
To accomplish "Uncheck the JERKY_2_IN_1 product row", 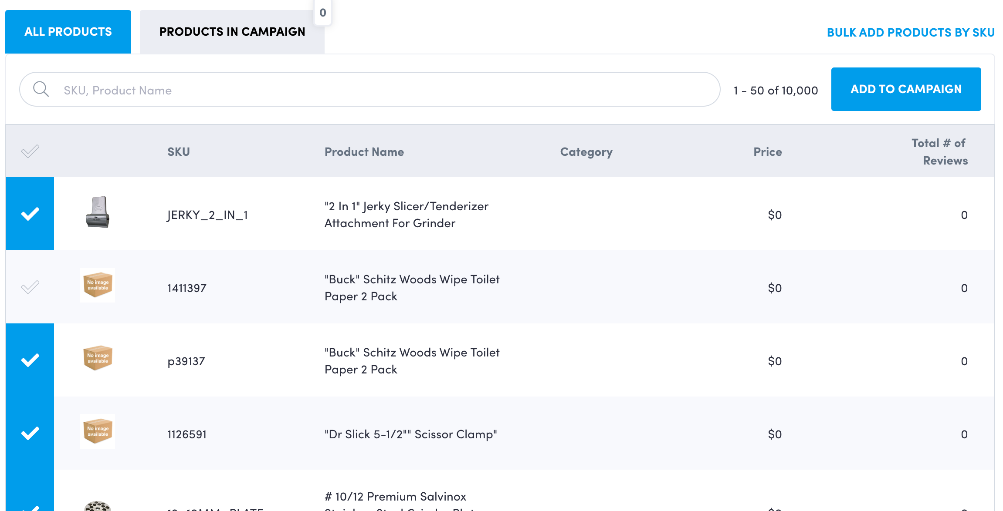I will [30, 214].
